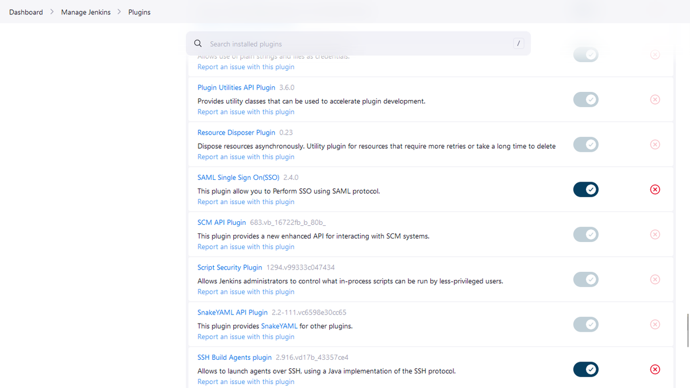Screen dimensions: 690x388
Task: Report an issue for Script Security Plugin
Action: coord(246,292)
